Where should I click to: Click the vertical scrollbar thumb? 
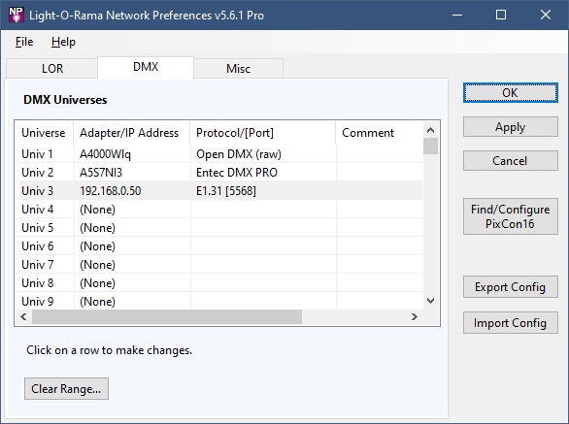click(x=431, y=147)
